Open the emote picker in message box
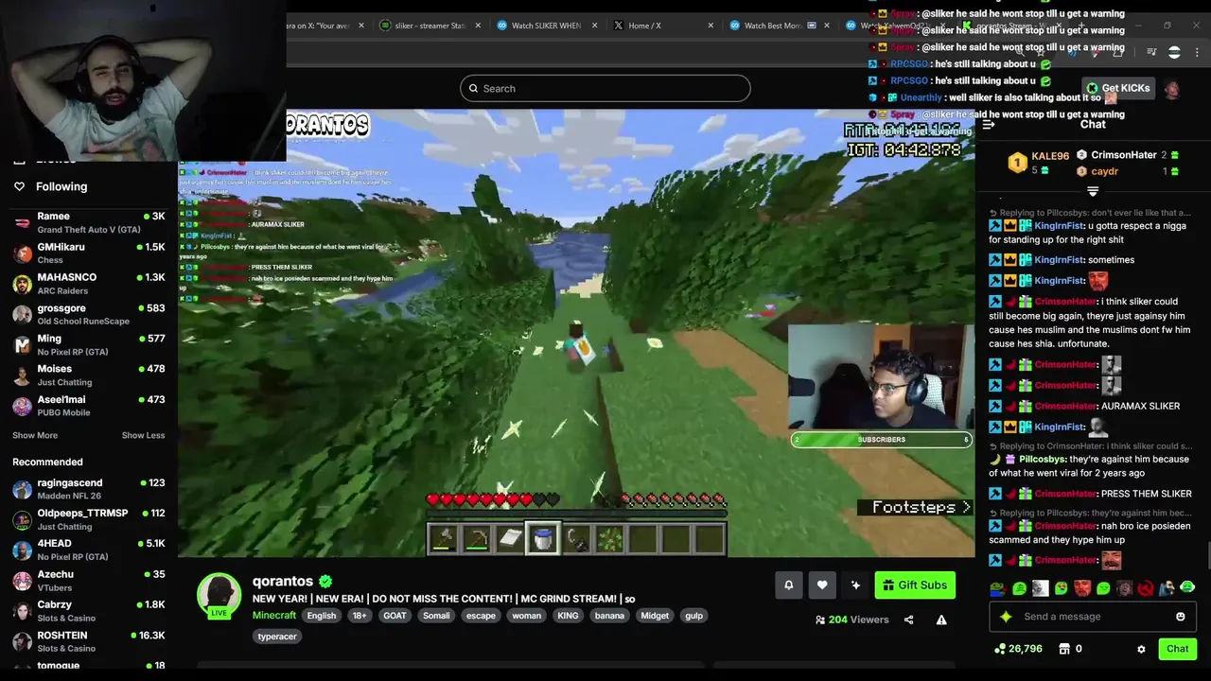Image resolution: width=1211 pixels, height=681 pixels. (x=1180, y=617)
